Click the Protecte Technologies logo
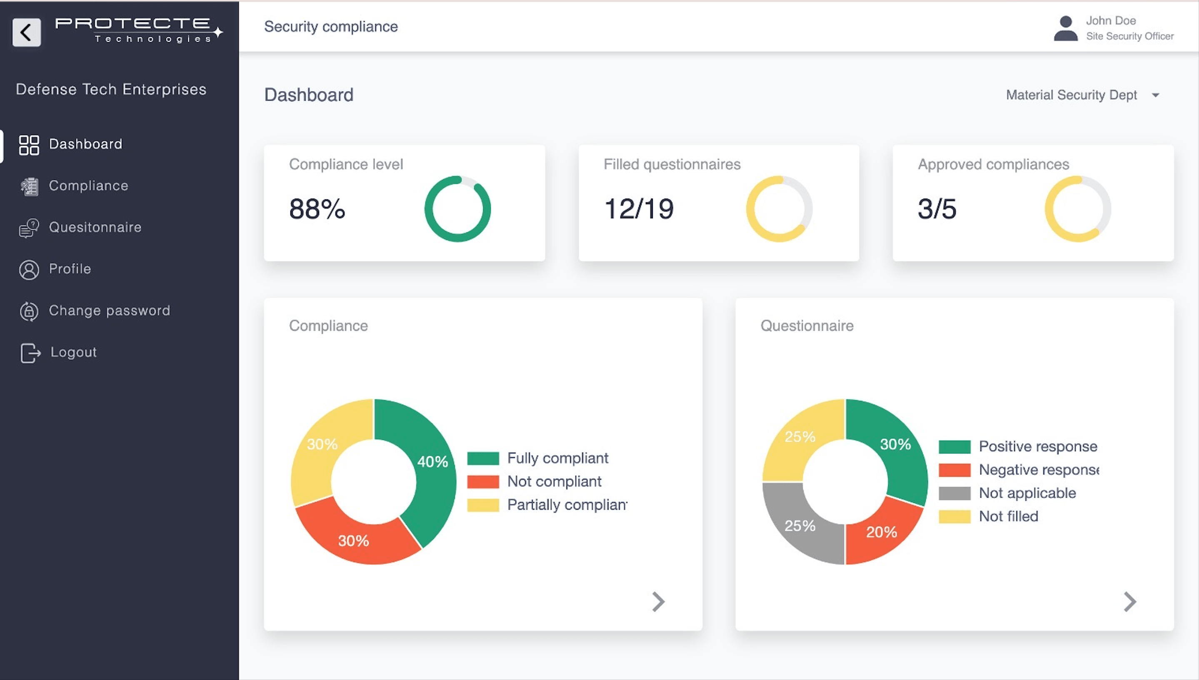The height and width of the screenshot is (680, 1199). pyautogui.click(x=139, y=30)
